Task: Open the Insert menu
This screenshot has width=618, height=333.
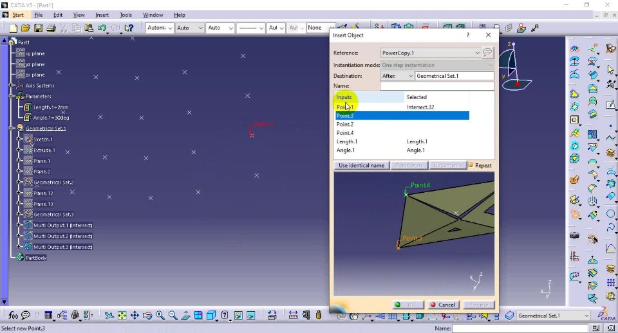Action: point(102,15)
